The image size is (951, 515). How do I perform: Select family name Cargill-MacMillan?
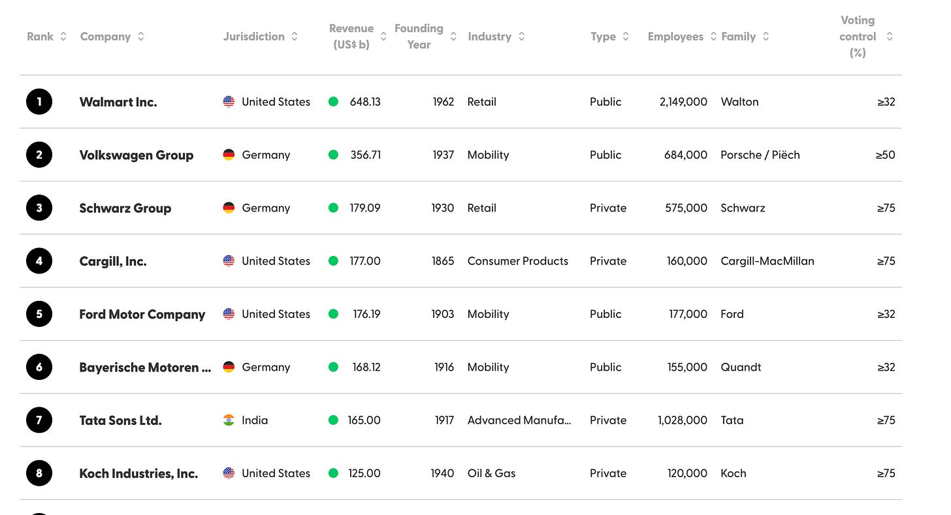(x=767, y=261)
